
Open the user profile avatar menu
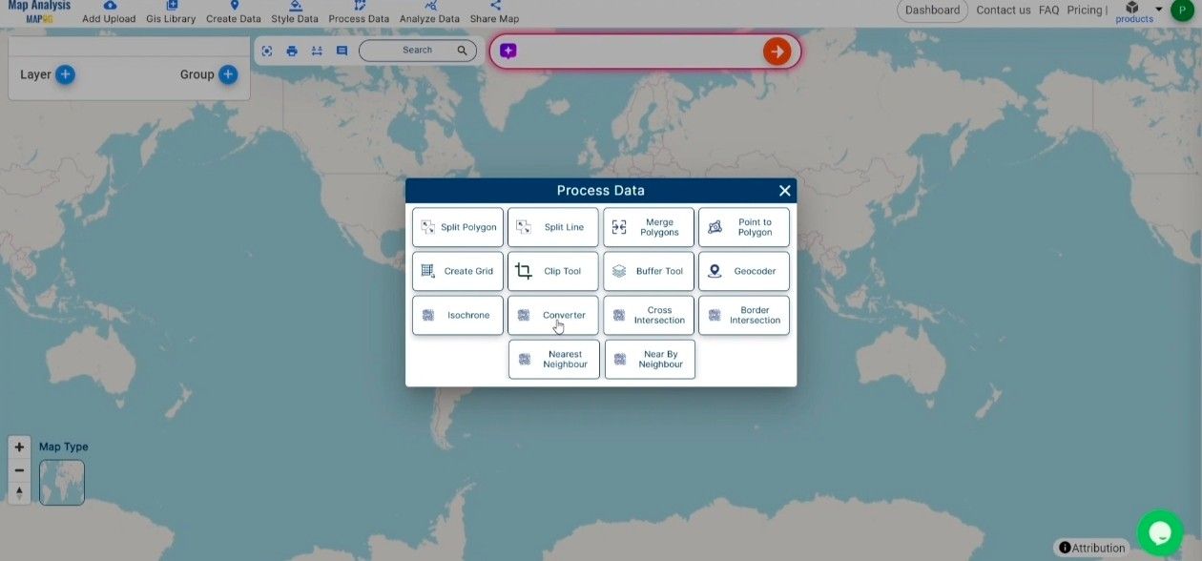coord(1182,10)
